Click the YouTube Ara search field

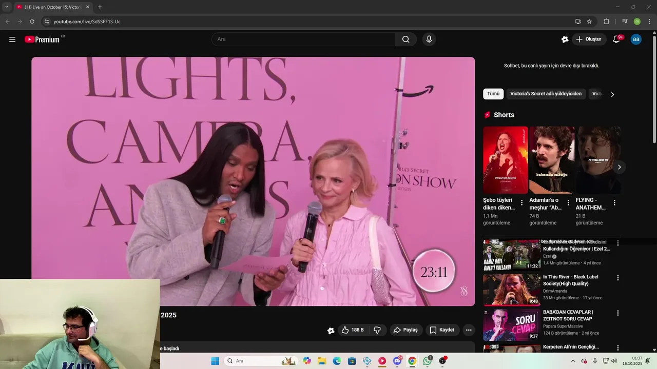[303, 39]
